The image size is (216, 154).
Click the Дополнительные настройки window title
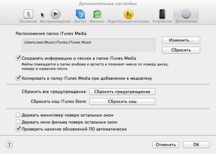108,4
